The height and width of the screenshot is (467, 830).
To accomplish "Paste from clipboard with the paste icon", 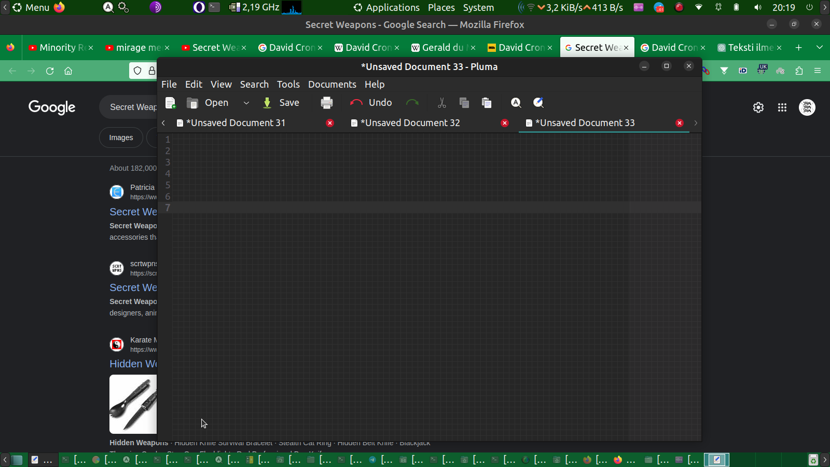I will pos(487,103).
